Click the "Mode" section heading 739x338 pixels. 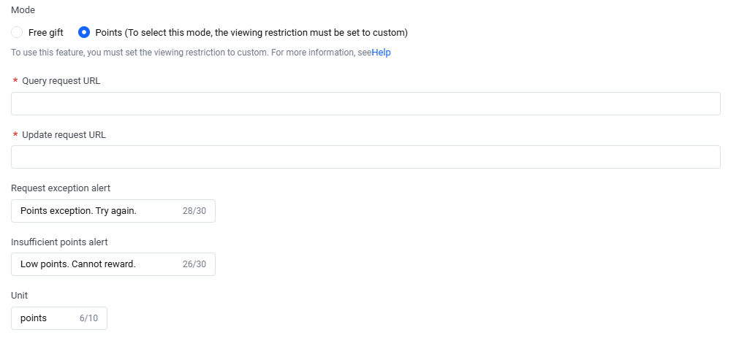23,11
